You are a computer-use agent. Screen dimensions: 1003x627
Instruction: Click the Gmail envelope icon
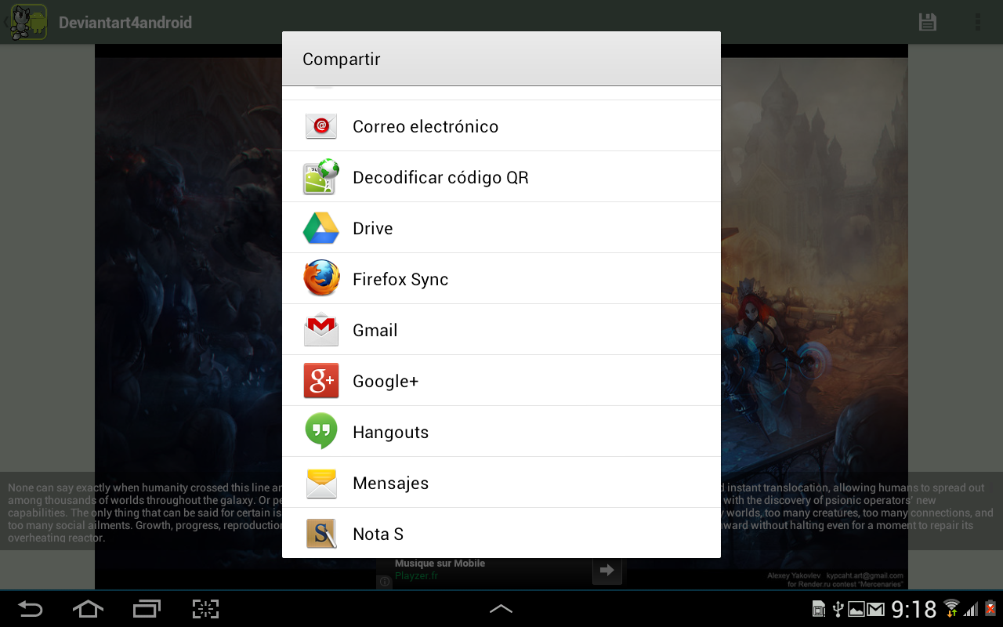(x=321, y=330)
